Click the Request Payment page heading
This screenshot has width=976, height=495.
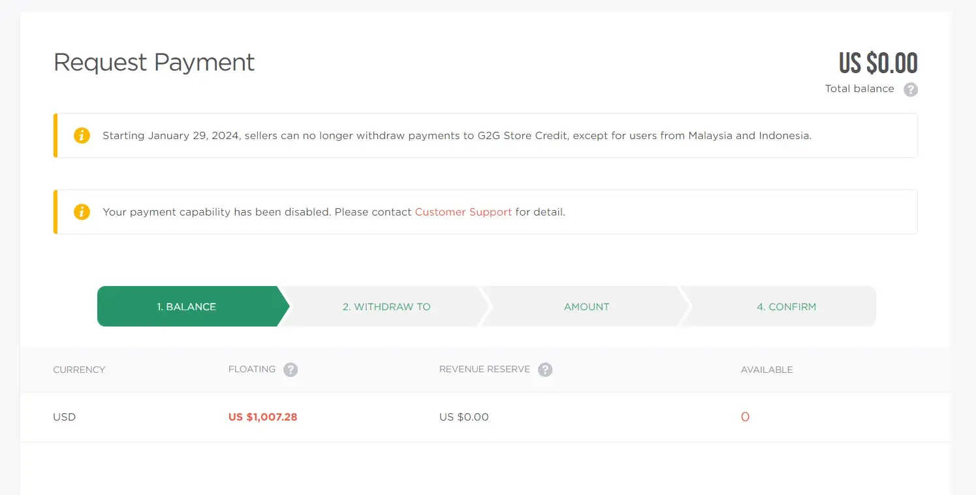click(x=154, y=62)
